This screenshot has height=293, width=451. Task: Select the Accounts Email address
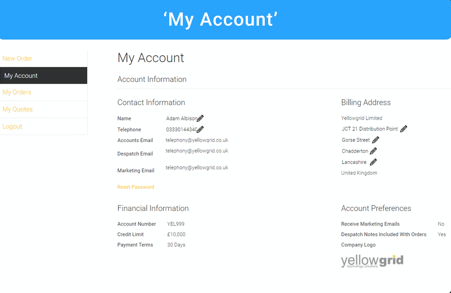197,140
